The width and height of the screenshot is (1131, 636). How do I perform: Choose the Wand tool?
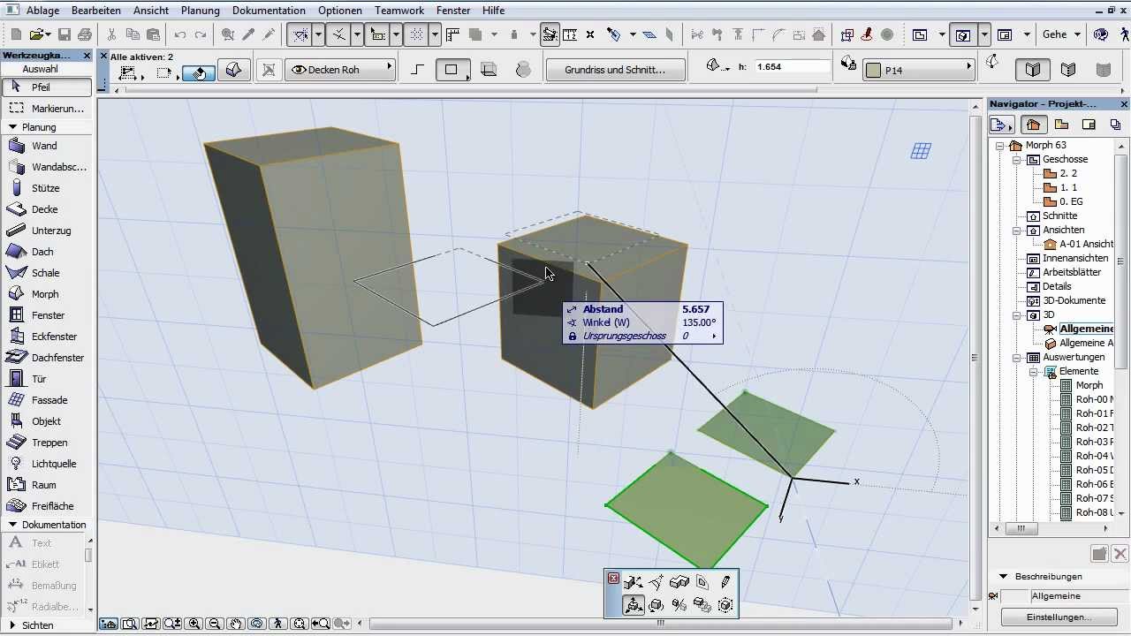click(46, 146)
